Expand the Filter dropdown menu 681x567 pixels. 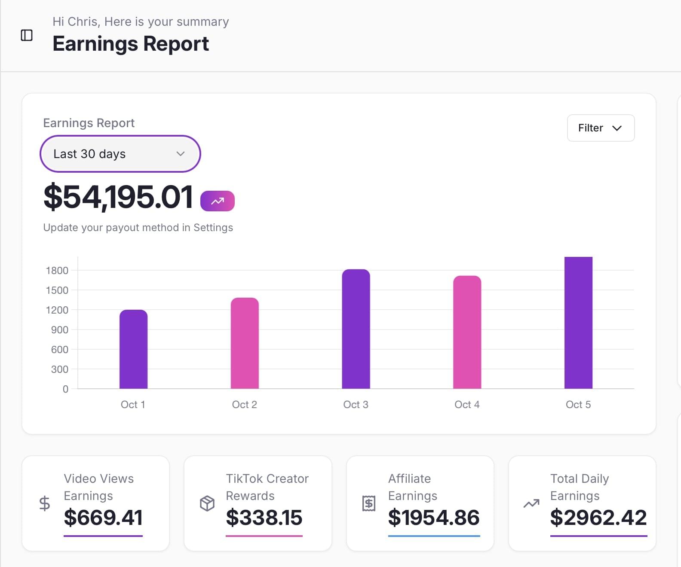pyautogui.click(x=601, y=128)
